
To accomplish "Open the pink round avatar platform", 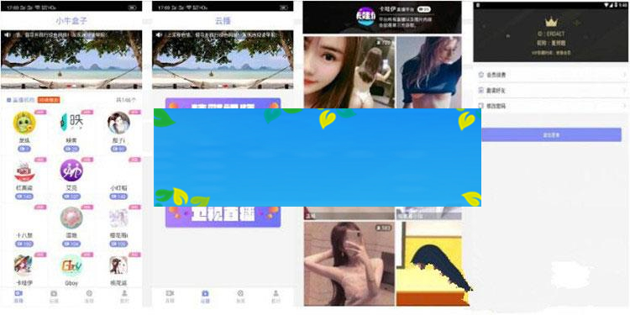I will (x=71, y=218).
